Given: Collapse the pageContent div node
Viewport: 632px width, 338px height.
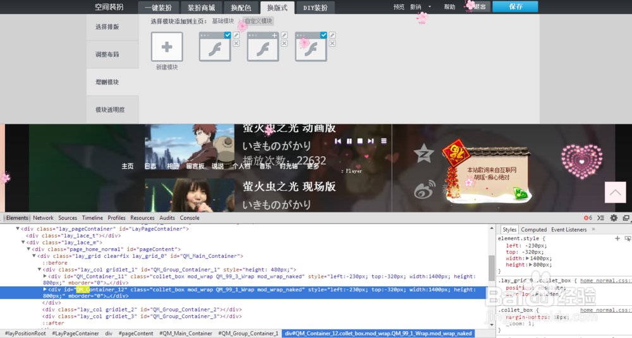Looking at the screenshot, I should pos(28,249).
